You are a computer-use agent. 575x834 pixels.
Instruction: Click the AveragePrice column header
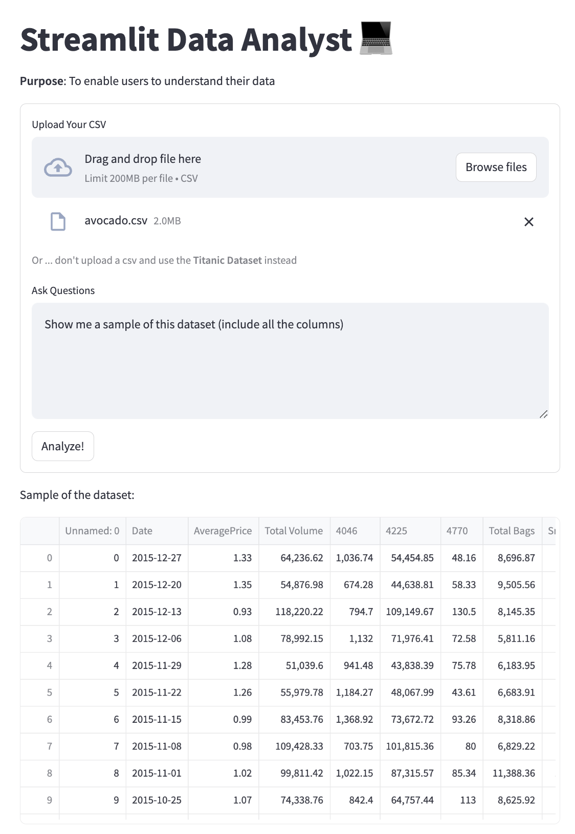click(x=223, y=531)
